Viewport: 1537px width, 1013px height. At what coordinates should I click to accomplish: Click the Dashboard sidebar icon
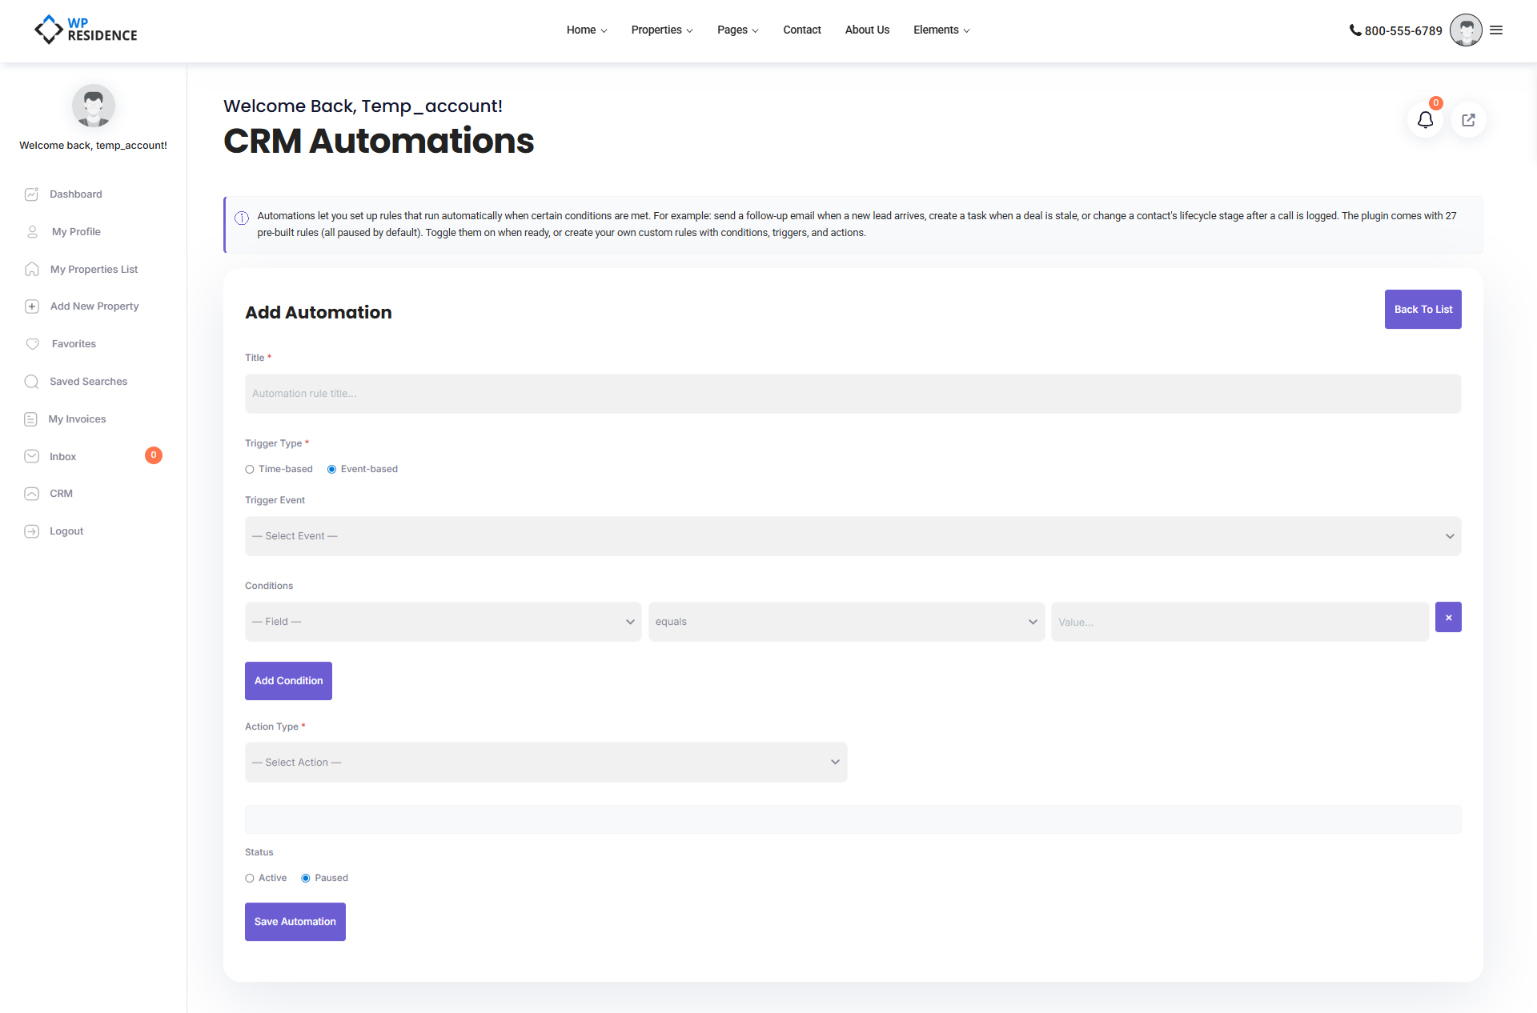click(32, 194)
